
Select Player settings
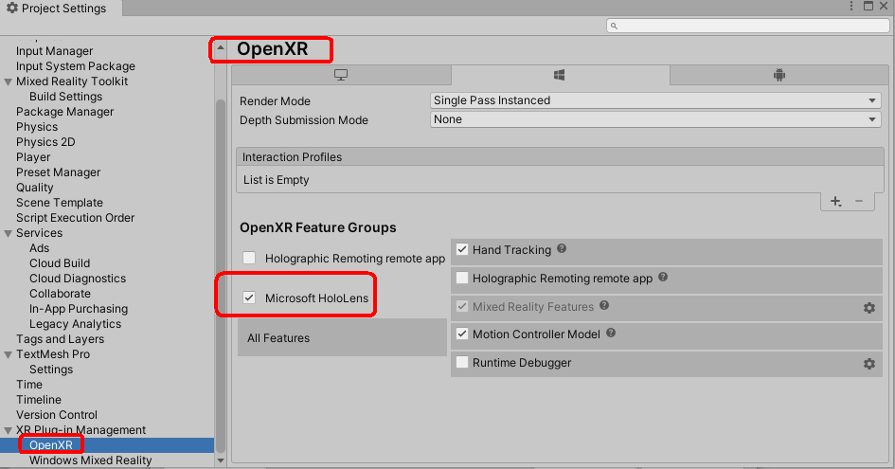click(x=33, y=157)
